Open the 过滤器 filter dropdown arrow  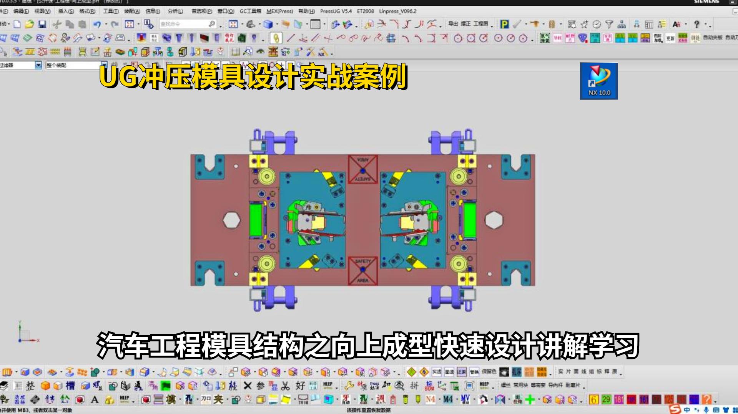coord(38,65)
